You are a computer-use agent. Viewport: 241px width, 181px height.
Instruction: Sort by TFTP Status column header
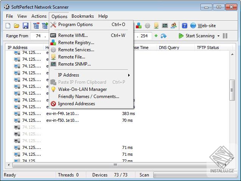214,48
